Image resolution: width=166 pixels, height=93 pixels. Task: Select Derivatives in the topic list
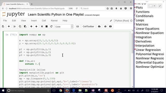143,41
